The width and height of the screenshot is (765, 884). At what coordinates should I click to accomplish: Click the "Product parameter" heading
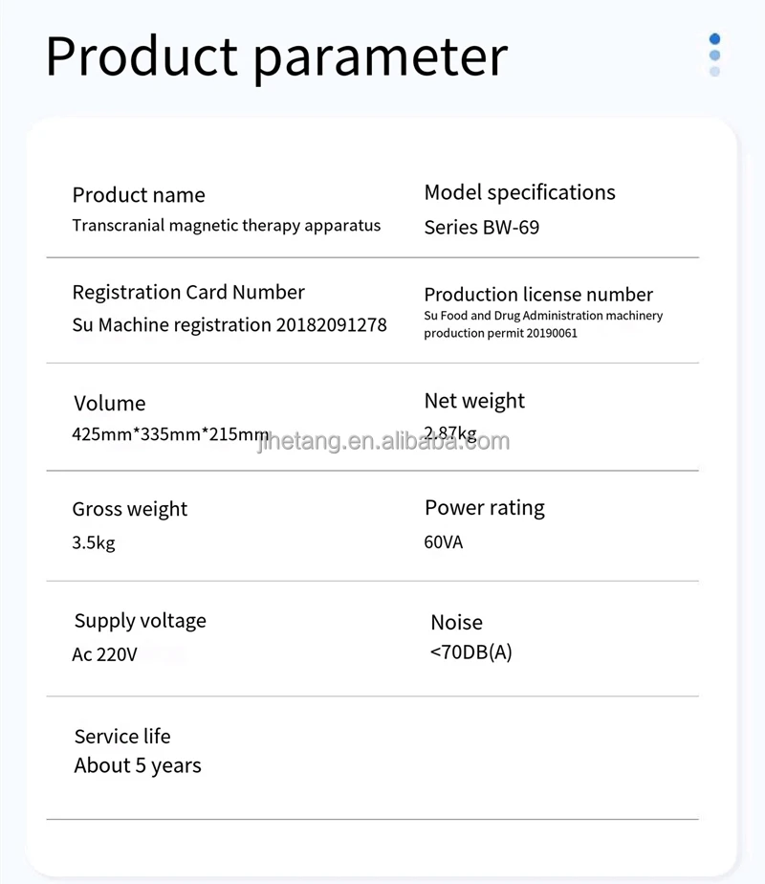pos(276,55)
